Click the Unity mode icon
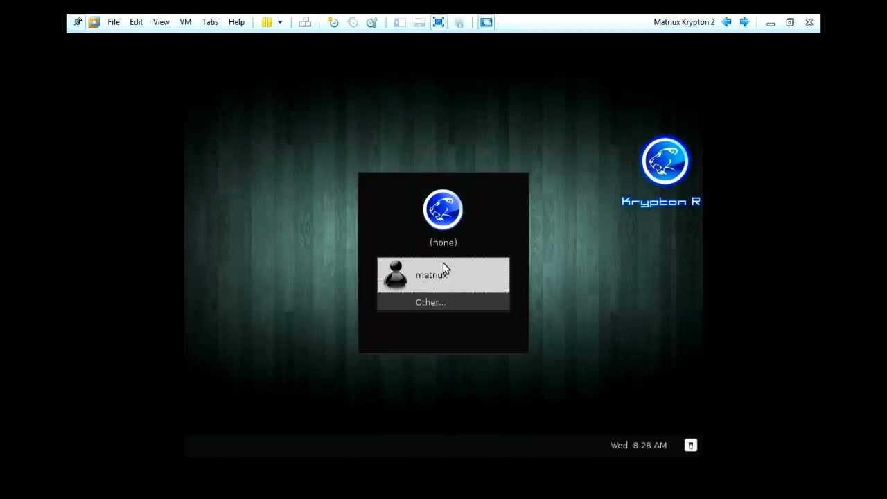The height and width of the screenshot is (499, 887). [459, 22]
